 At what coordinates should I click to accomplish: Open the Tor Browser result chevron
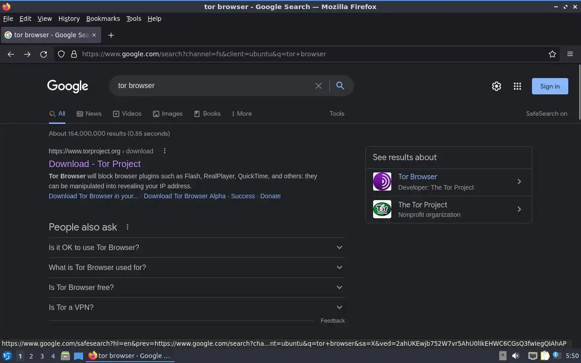point(519,181)
